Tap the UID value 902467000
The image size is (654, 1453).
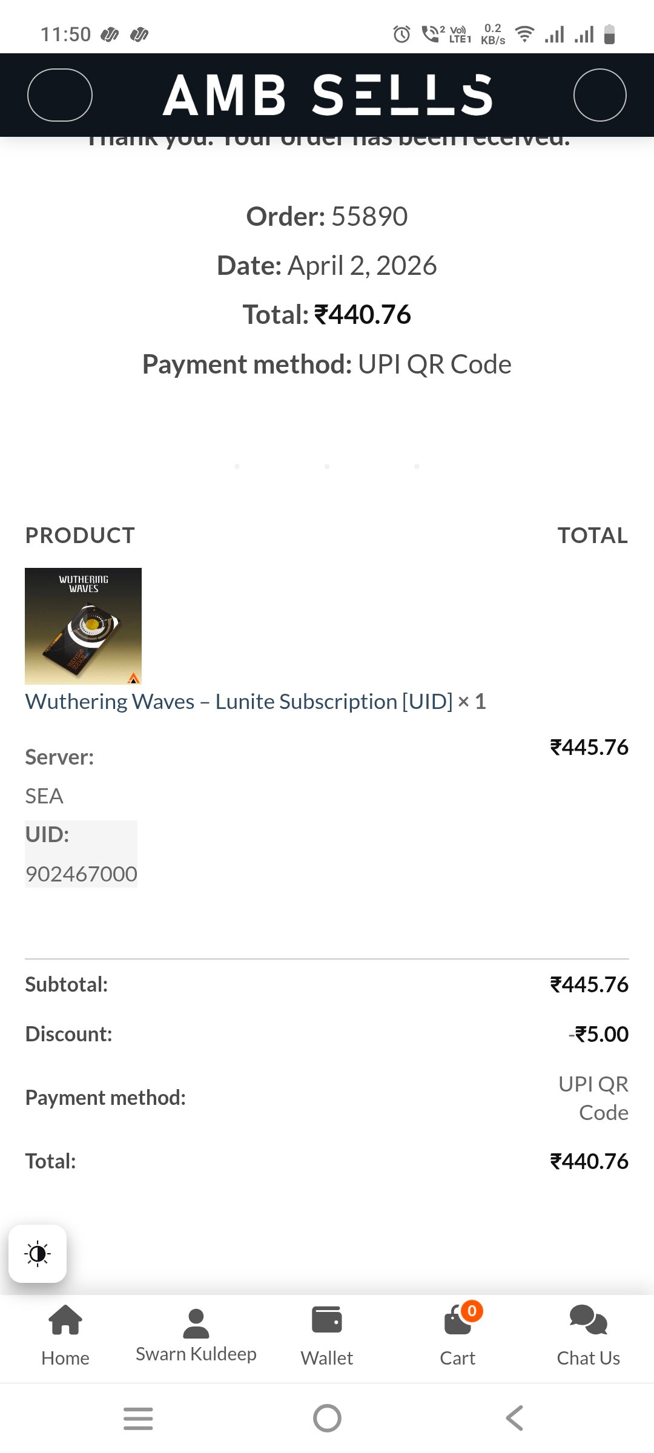point(81,874)
